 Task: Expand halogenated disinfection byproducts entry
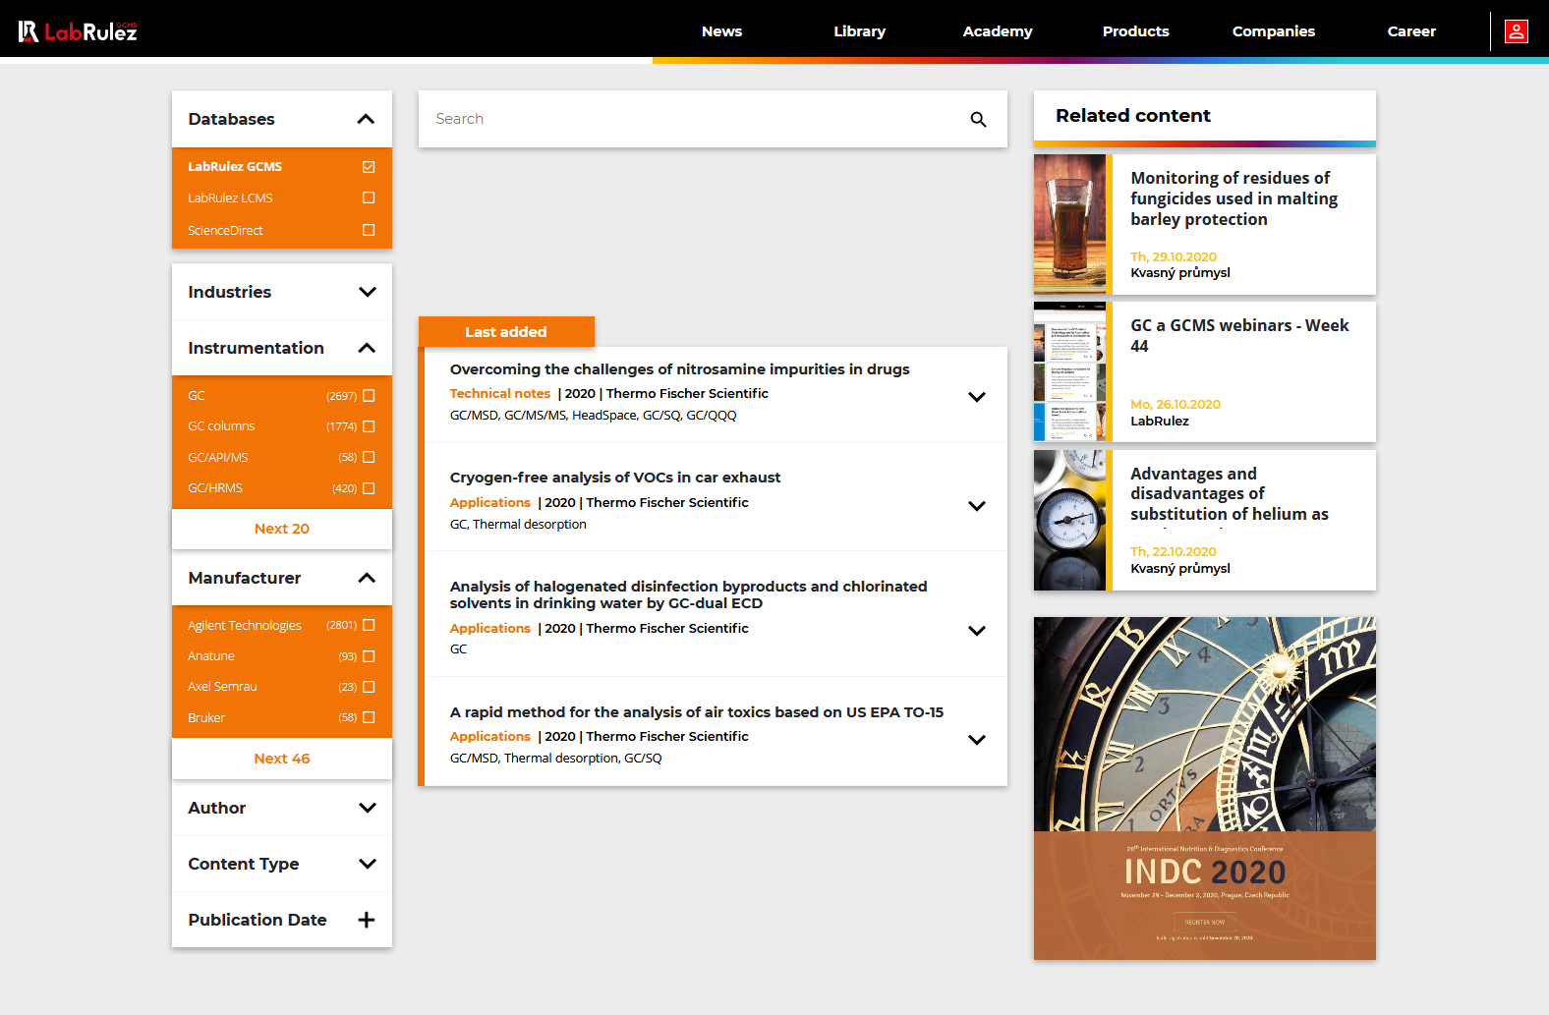(976, 631)
